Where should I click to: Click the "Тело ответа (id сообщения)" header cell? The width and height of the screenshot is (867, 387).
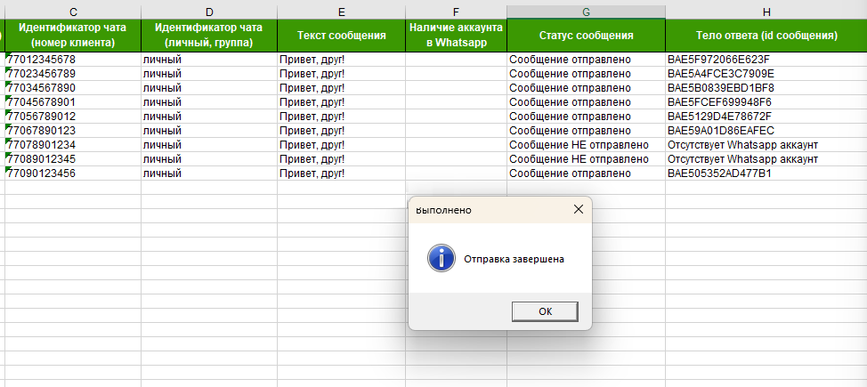point(766,36)
